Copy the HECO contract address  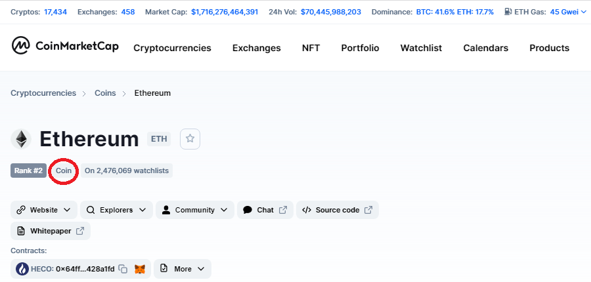pyautogui.click(x=123, y=269)
